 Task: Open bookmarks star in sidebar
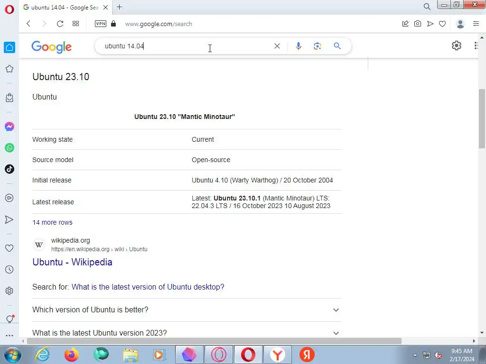(x=9, y=69)
